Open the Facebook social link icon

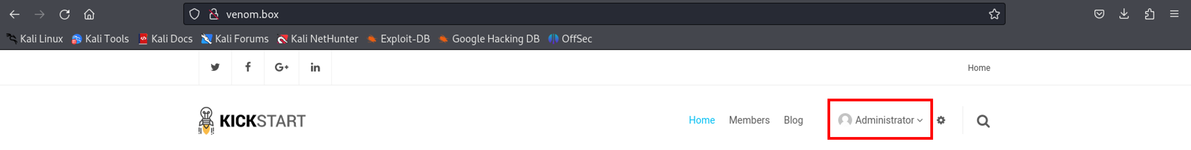coord(248,67)
